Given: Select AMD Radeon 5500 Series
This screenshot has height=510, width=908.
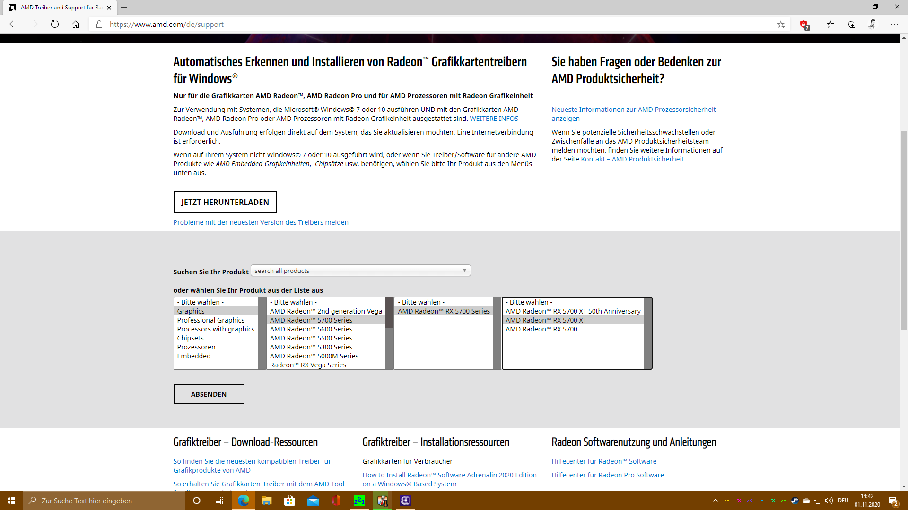Looking at the screenshot, I should point(326,338).
